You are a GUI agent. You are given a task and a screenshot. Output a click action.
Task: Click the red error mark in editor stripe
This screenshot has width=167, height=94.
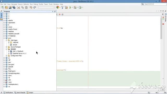pos(163,24)
